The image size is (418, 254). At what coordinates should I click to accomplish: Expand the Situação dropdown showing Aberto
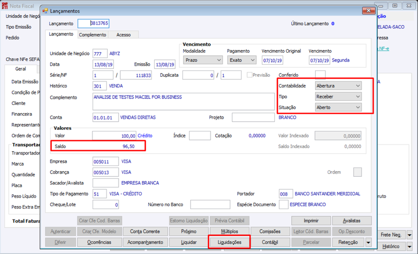pyautogui.click(x=338, y=107)
